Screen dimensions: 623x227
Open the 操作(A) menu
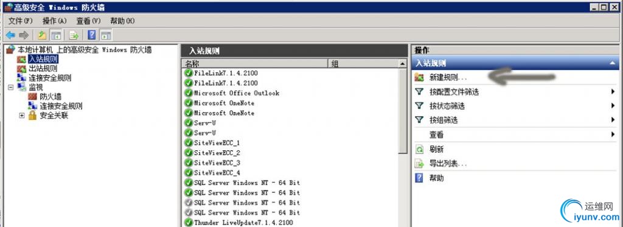tap(54, 21)
